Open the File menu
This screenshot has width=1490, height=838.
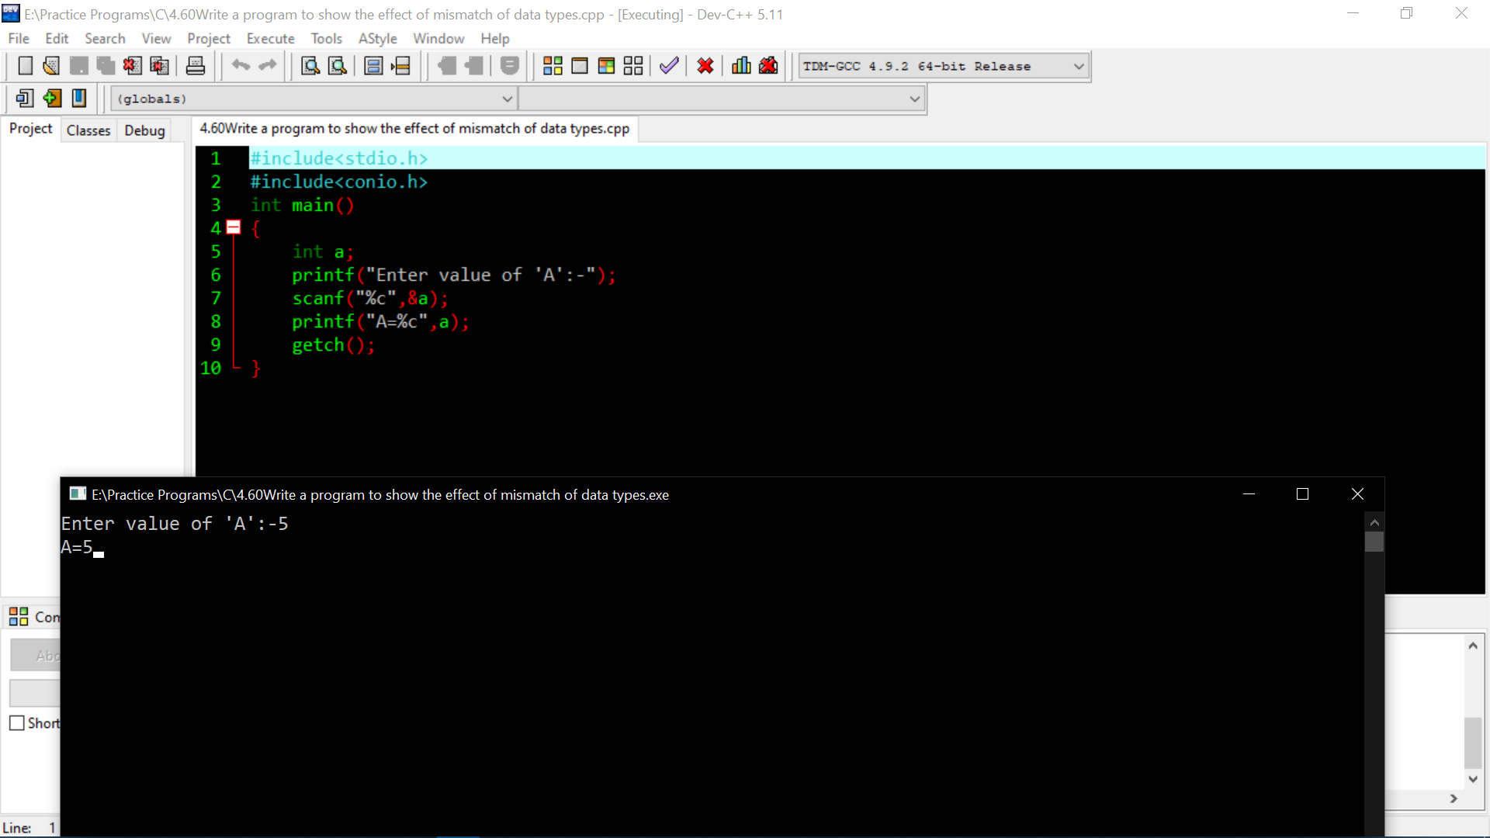pos(19,39)
